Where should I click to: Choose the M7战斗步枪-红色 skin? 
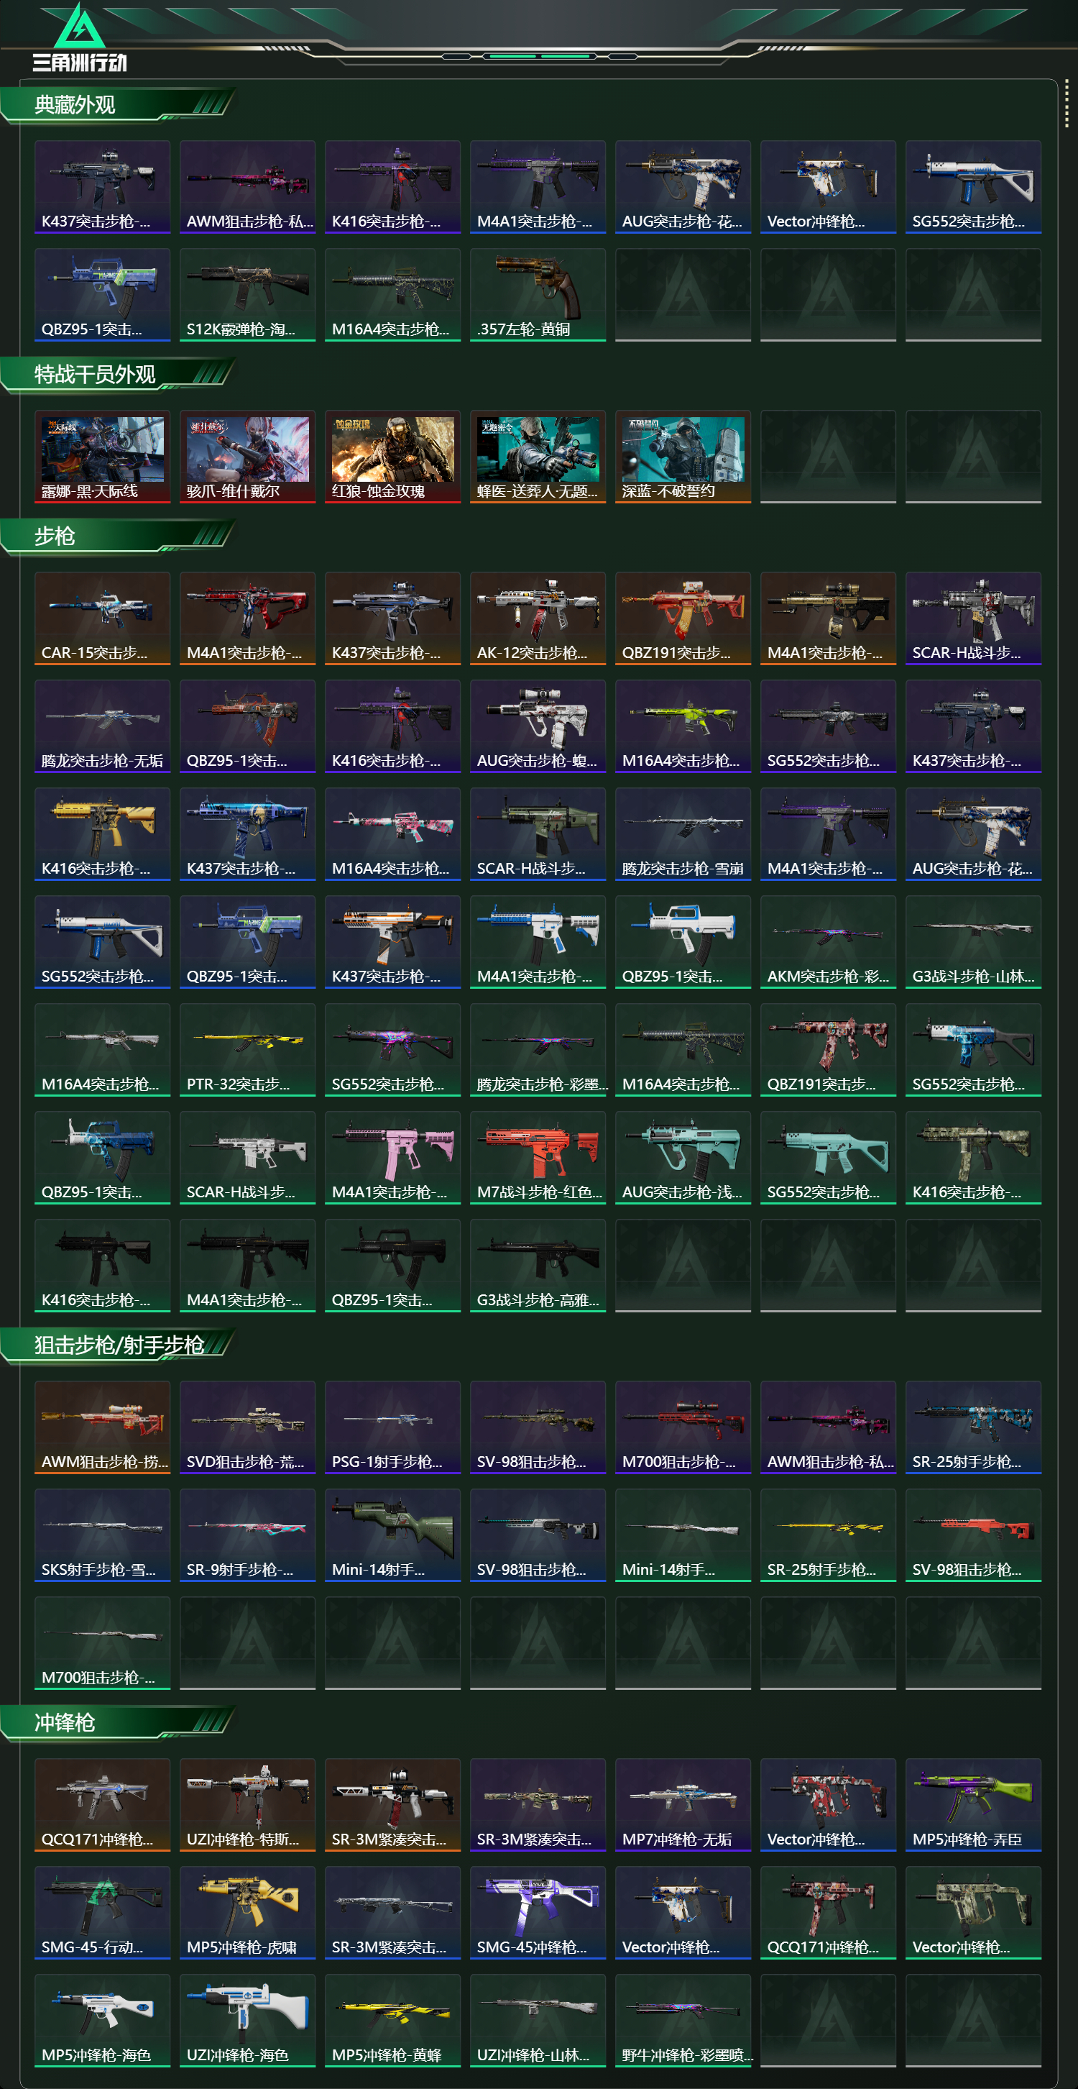pos(538,1157)
